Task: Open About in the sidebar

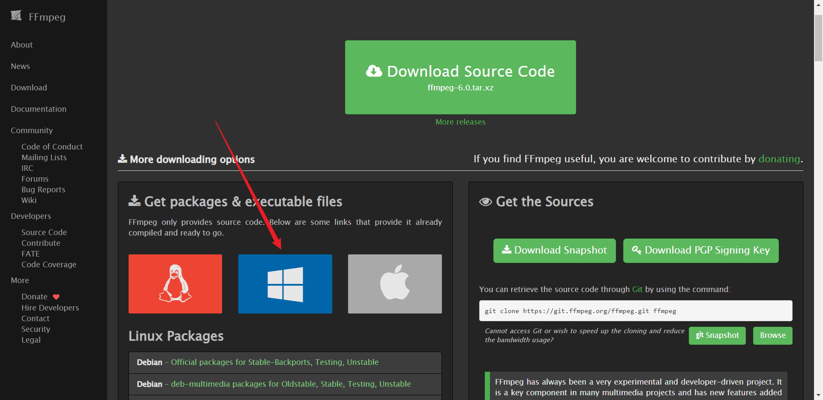Action: click(x=22, y=45)
